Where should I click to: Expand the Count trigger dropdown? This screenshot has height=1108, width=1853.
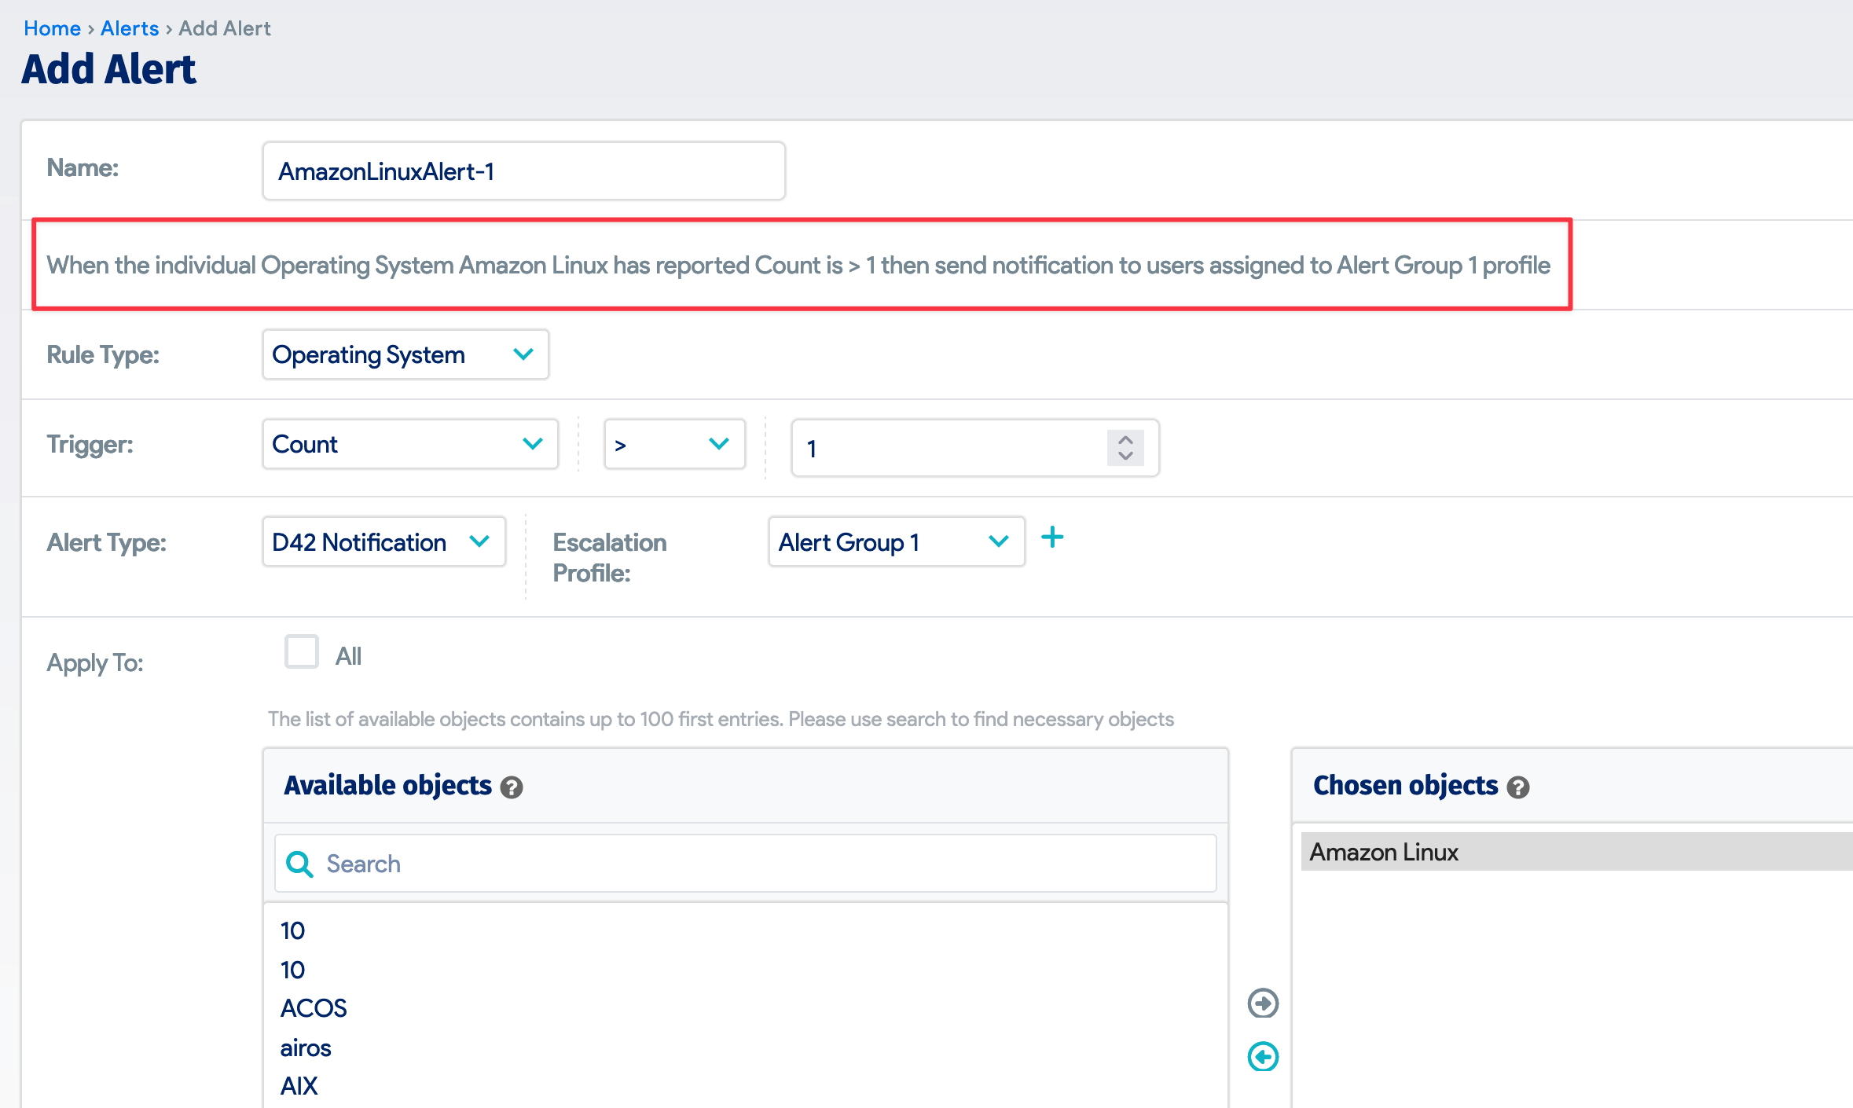(410, 444)
